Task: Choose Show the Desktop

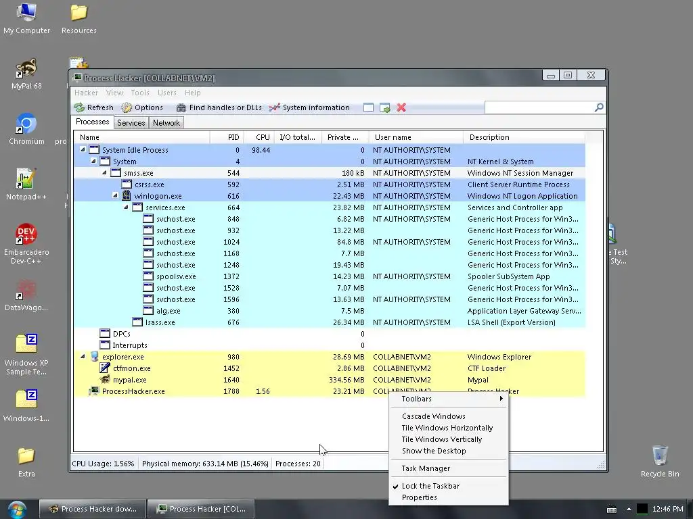Action: pyautogui.click(x=449, y=451)
